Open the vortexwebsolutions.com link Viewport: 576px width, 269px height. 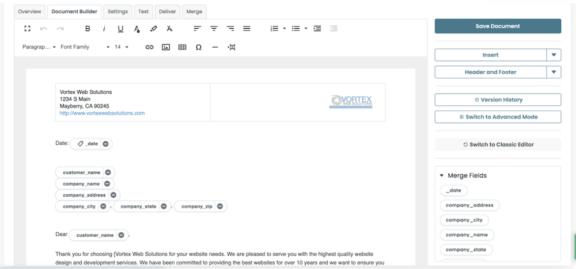pyautogui.click(x=102, y=113)
